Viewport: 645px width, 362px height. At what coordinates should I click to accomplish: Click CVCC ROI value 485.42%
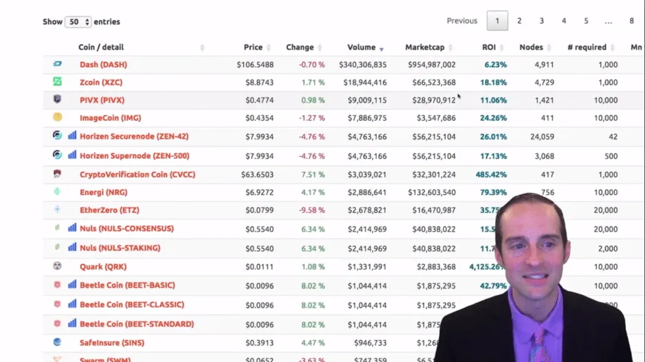pyautogui.click(x=491, y=174)
